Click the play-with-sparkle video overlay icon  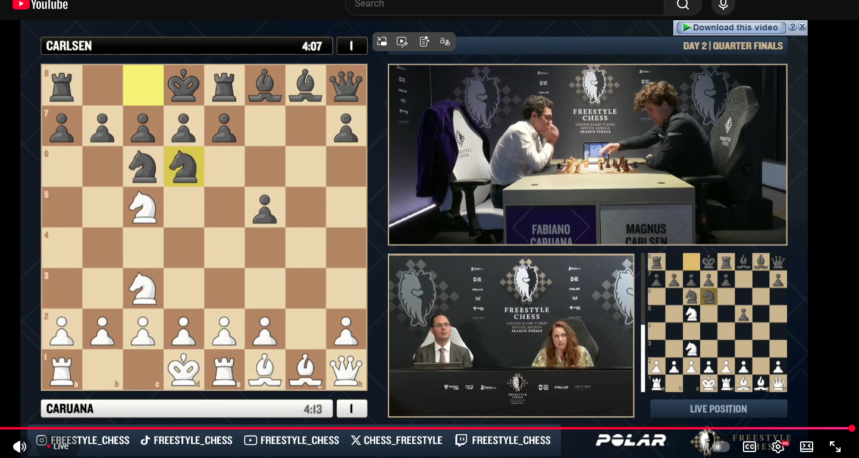pos(403,42)
